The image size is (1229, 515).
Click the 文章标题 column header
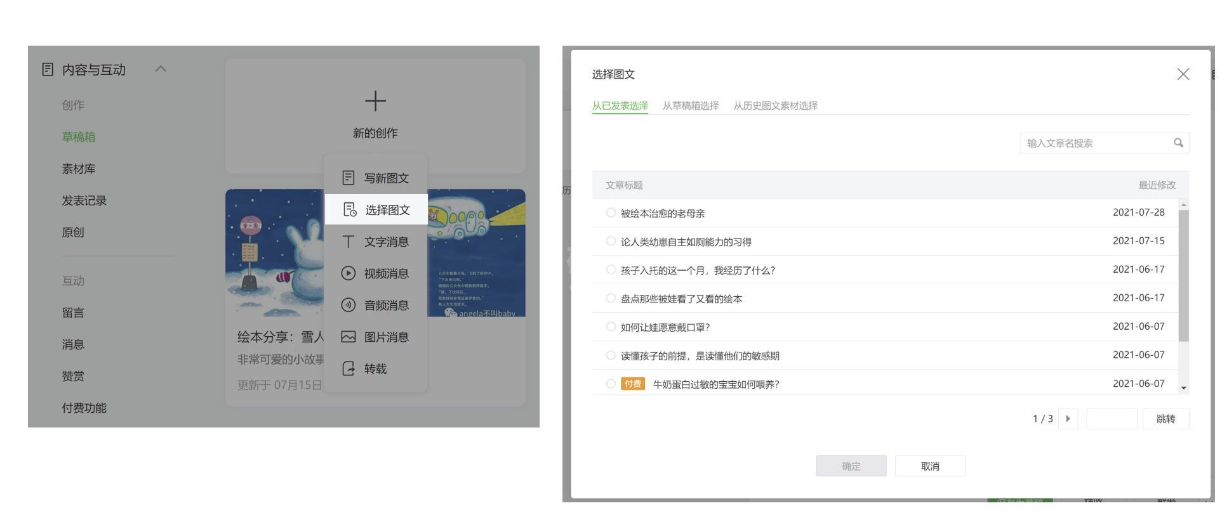[624, 185]
